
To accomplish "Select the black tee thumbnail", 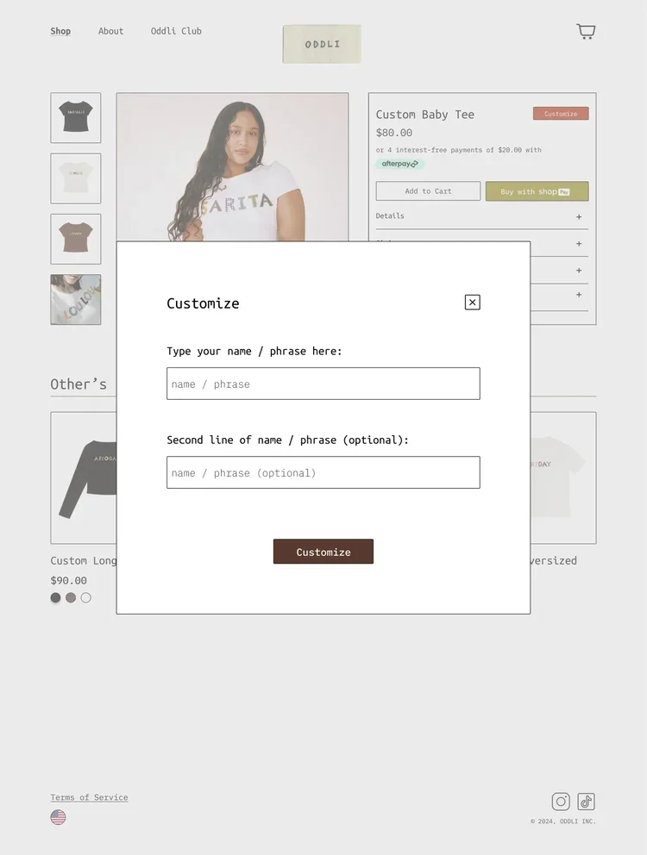I will (76, 118).
